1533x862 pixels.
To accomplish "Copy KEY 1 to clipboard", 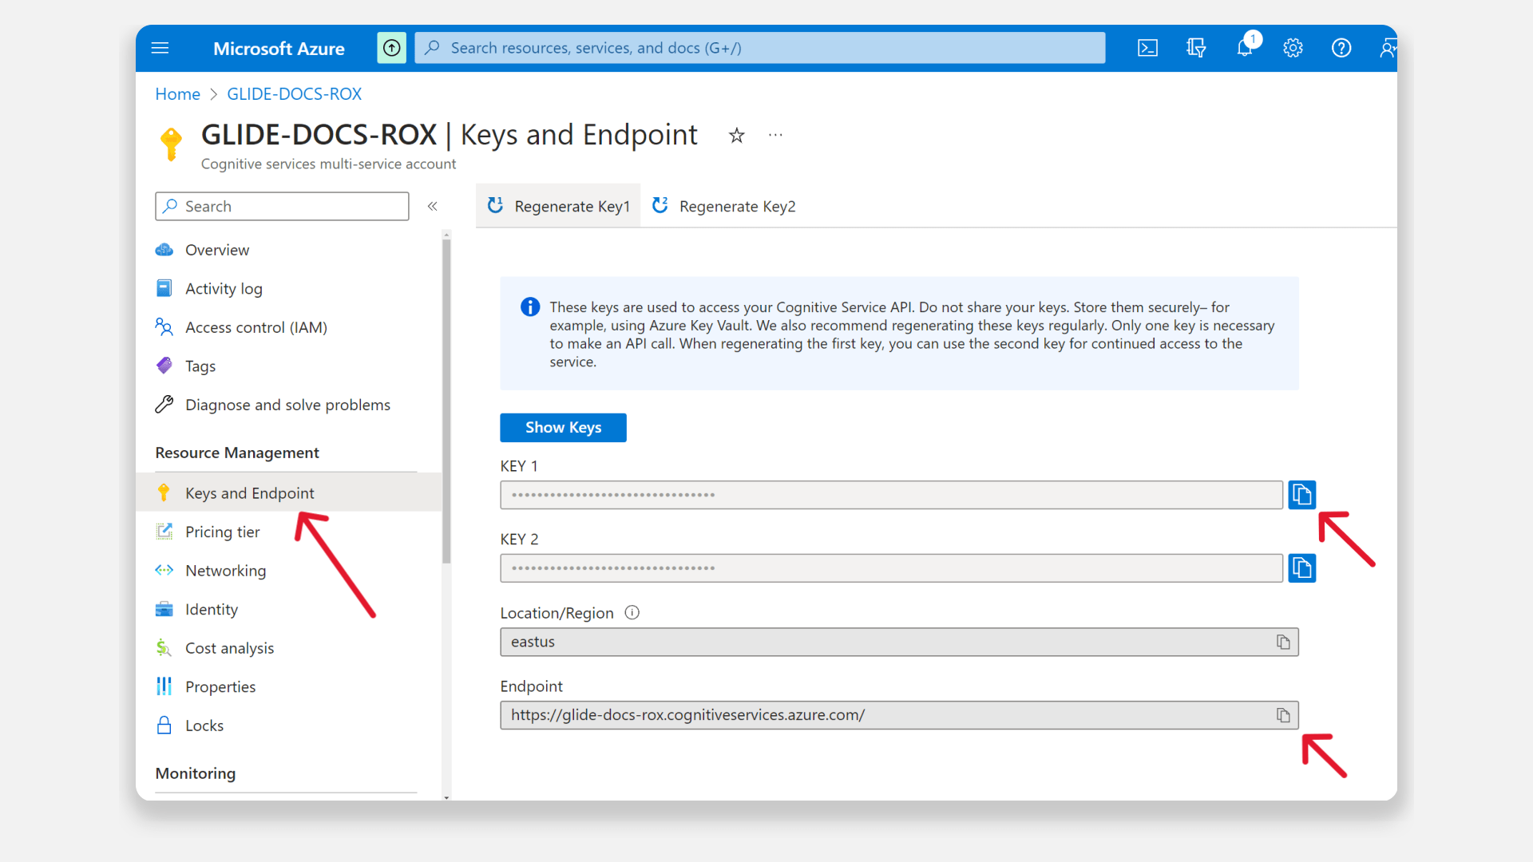I will pos(1301,495).
